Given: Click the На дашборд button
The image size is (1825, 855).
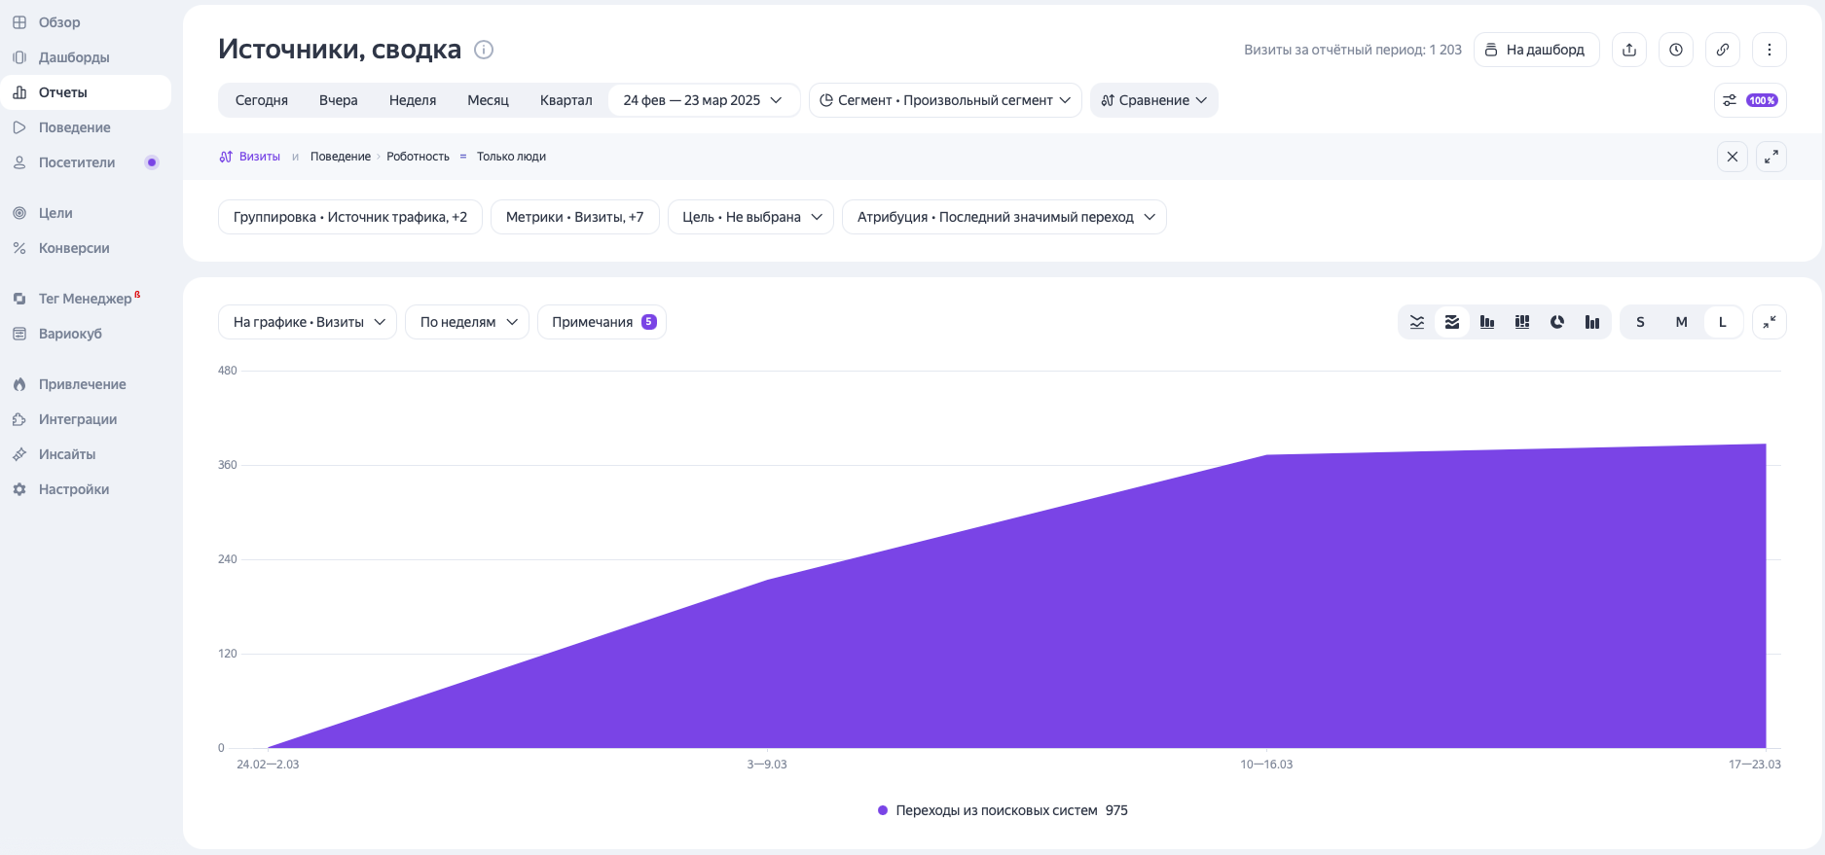Looking at the screenshot, I should pos(1536,50).
